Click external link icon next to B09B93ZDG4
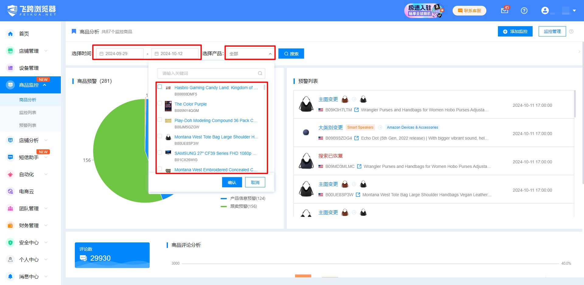584x285 pixels. click(x=356, y=138)
